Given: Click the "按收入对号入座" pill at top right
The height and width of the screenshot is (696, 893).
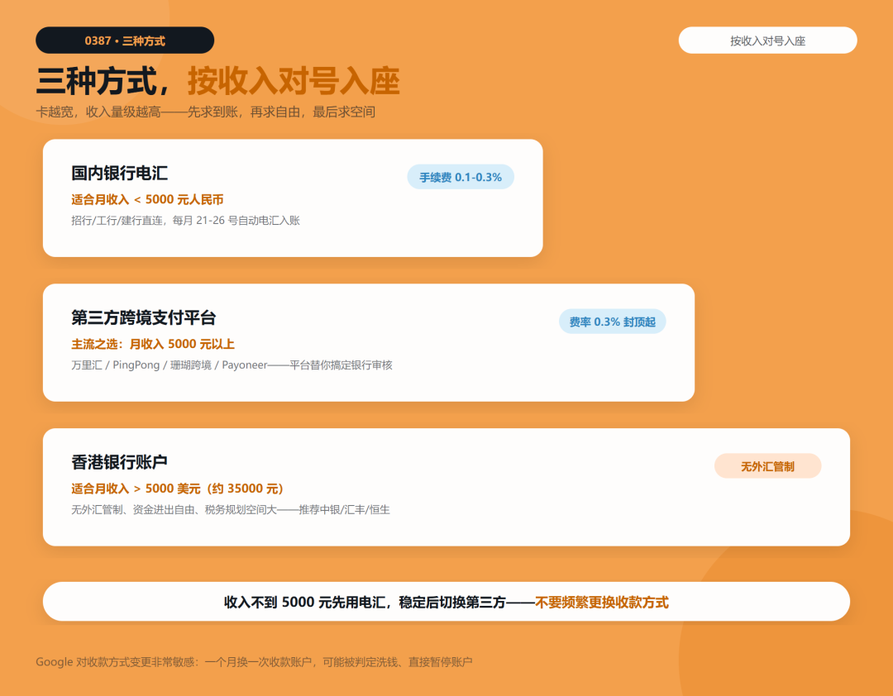Looking at the screenshot, I should (x=767, y=41).
